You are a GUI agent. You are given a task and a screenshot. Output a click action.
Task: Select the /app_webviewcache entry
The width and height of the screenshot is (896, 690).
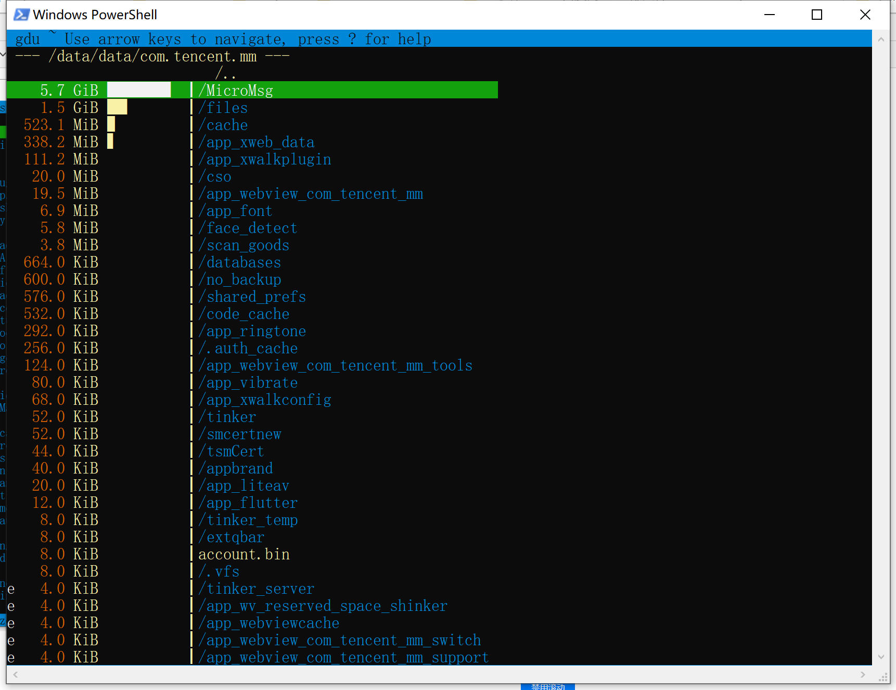point(268,623)
